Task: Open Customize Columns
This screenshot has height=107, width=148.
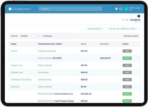Action: tap(131, 36)
